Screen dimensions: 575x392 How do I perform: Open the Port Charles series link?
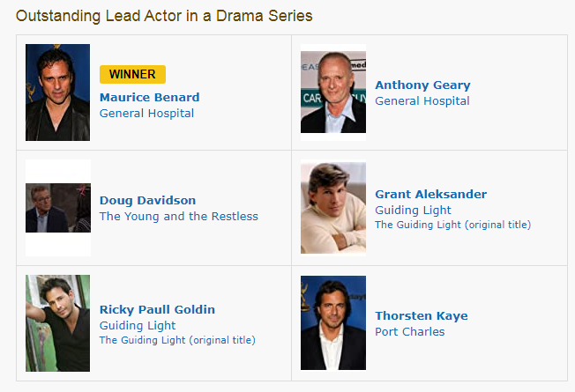click(410, 332)
